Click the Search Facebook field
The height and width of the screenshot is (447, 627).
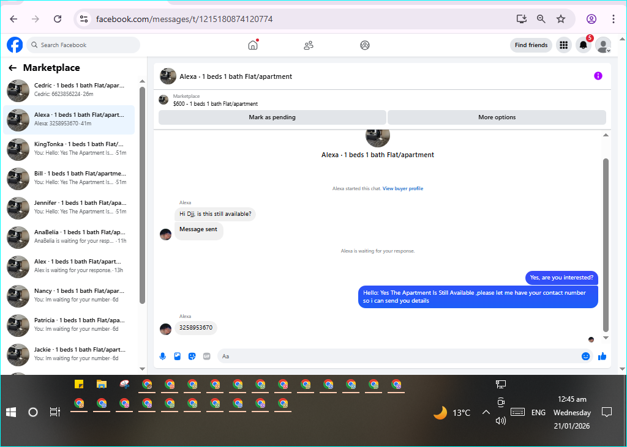tap(83, 45)
